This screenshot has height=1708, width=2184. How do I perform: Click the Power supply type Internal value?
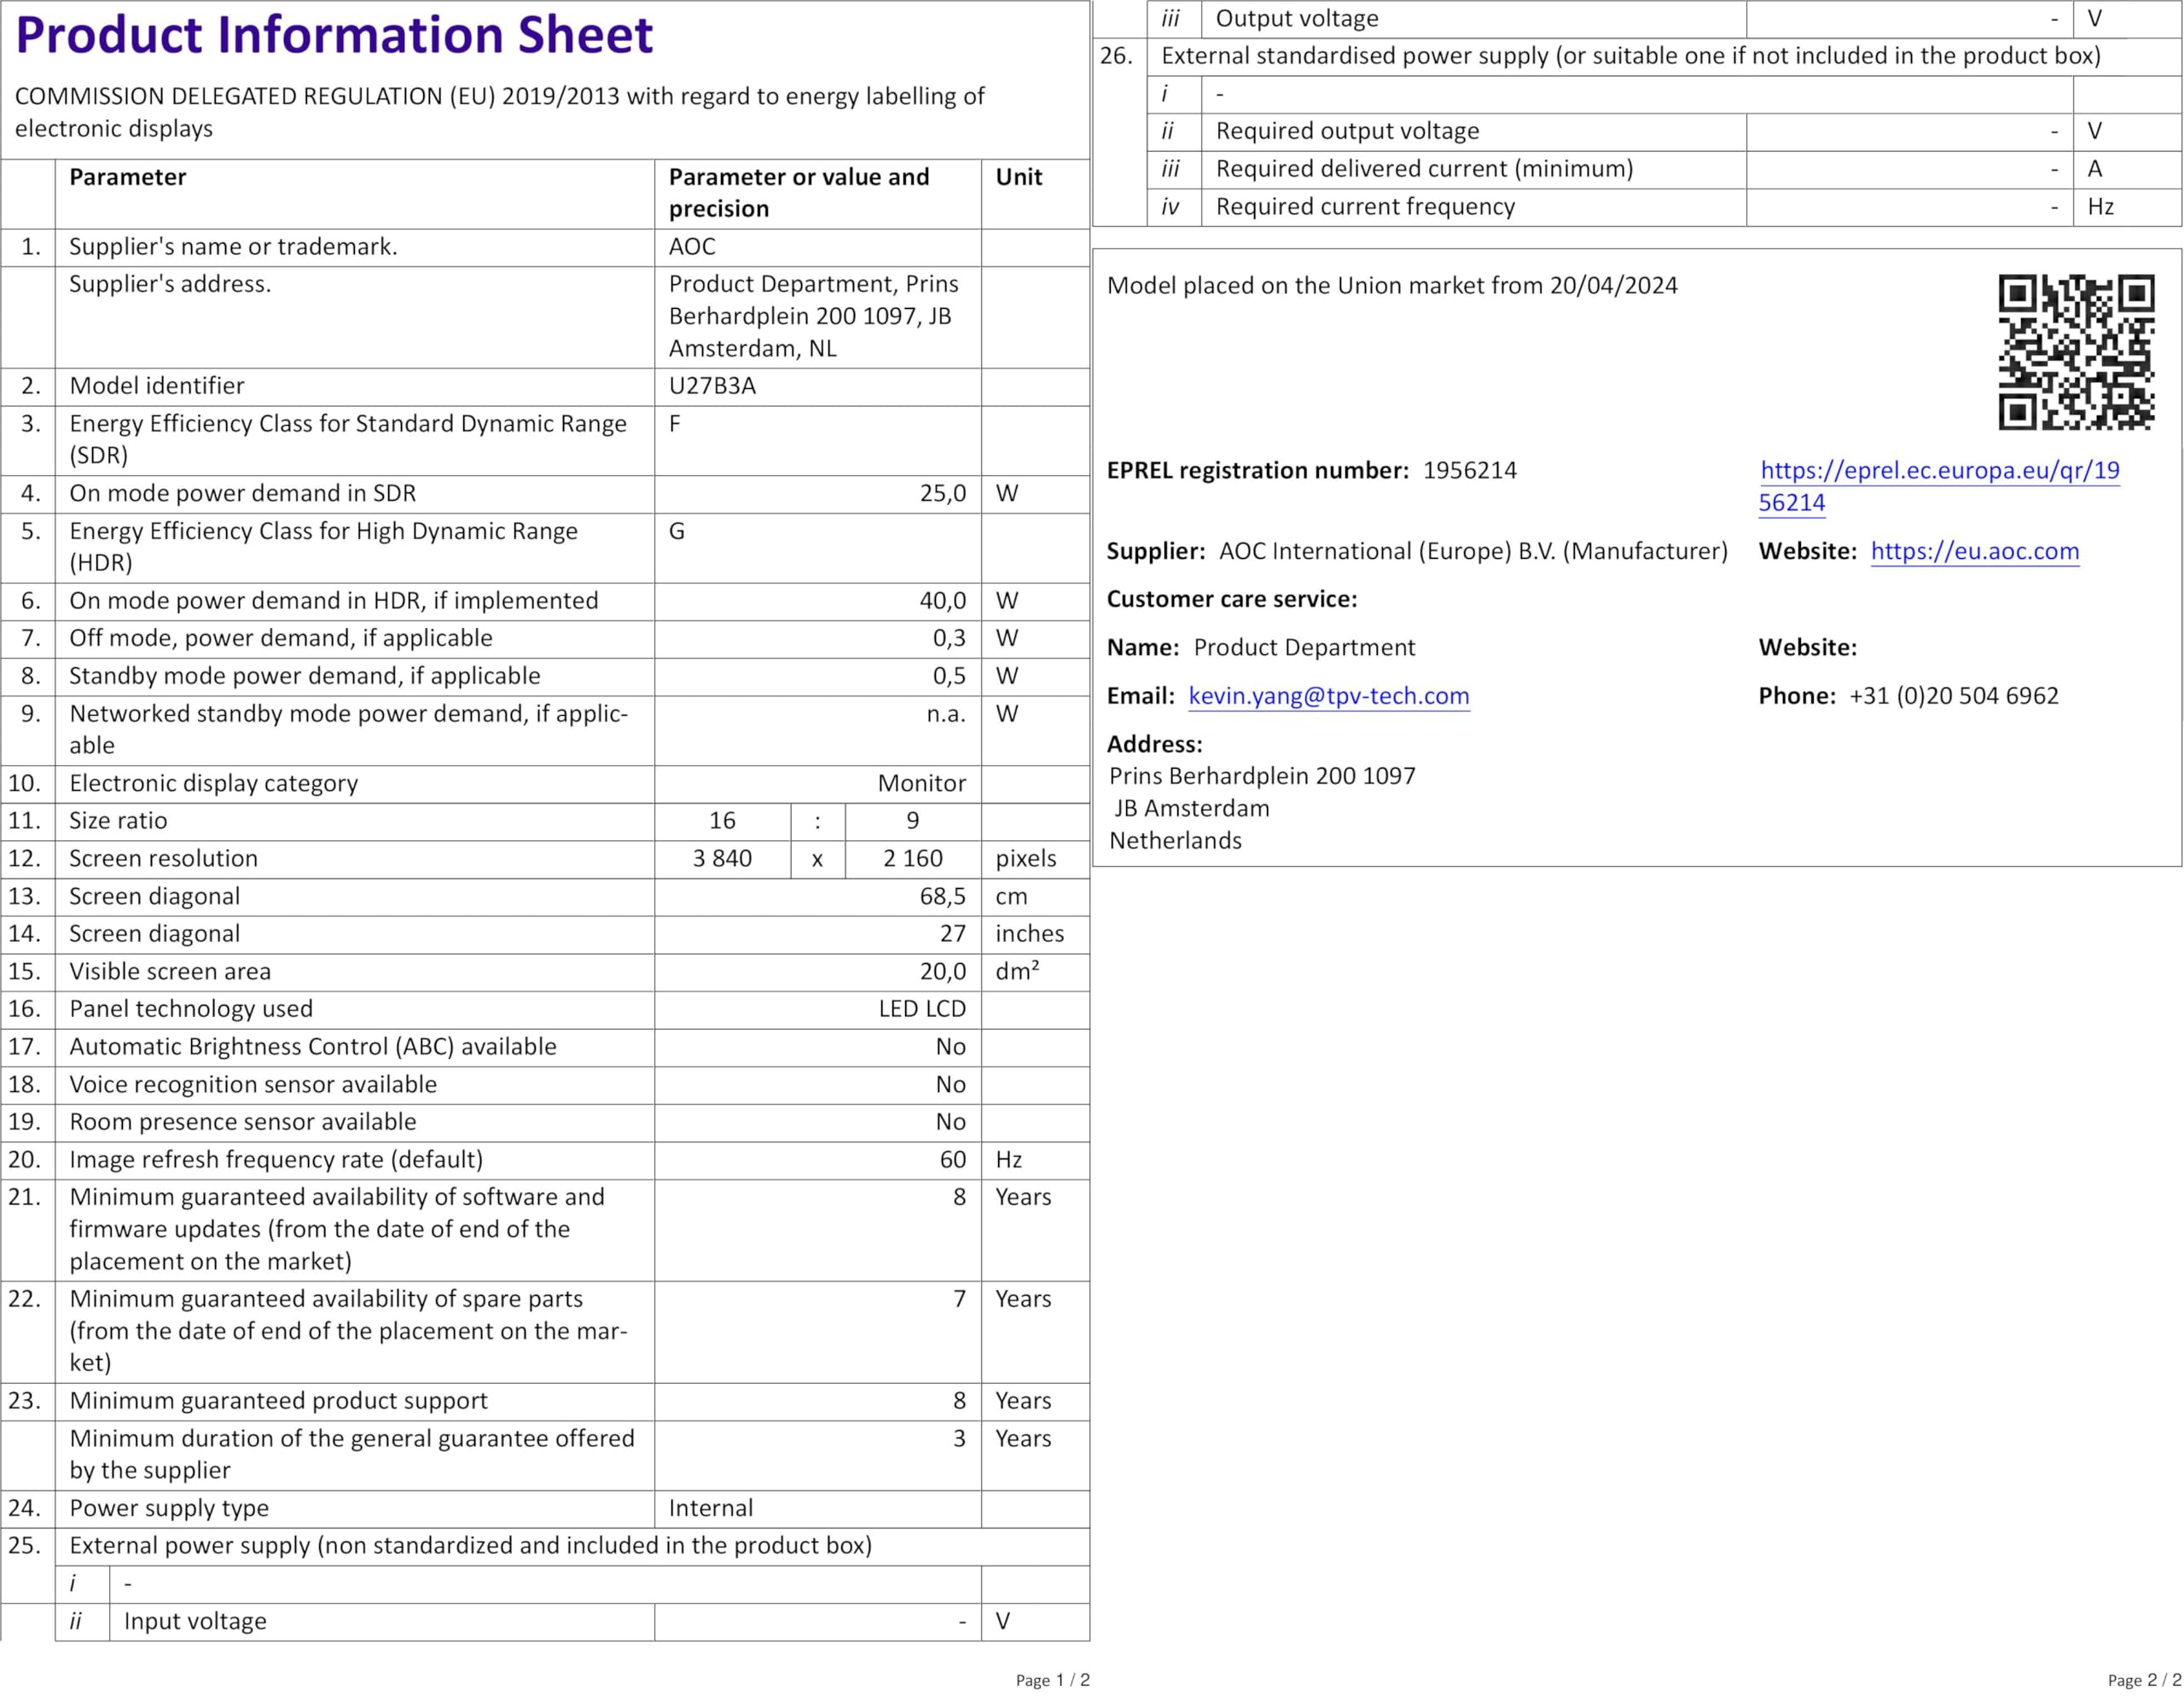(x=710, y=1508)
